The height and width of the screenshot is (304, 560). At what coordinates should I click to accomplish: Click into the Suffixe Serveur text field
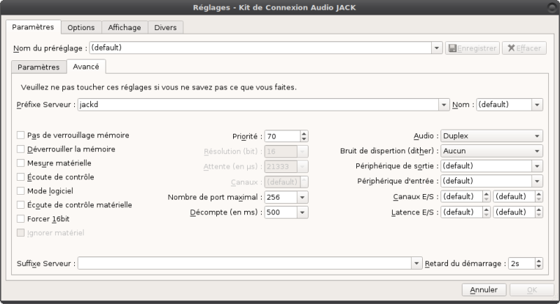click(x=244, y=263)
